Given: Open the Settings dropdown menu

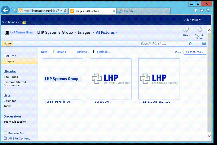Looking at the screenshot, I should pos(103,52).
